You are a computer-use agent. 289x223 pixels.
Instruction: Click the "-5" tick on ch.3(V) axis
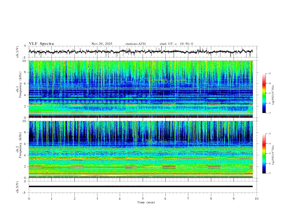[25, 193]
